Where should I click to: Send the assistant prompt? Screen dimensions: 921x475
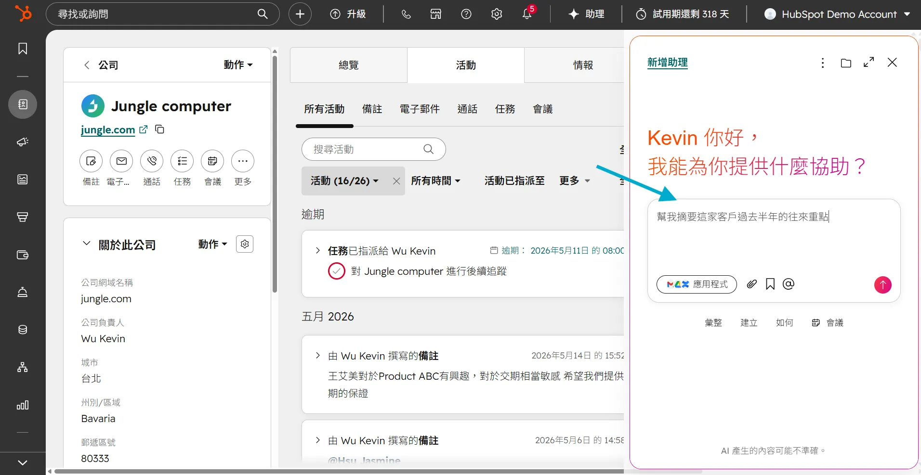coord(882,284)
